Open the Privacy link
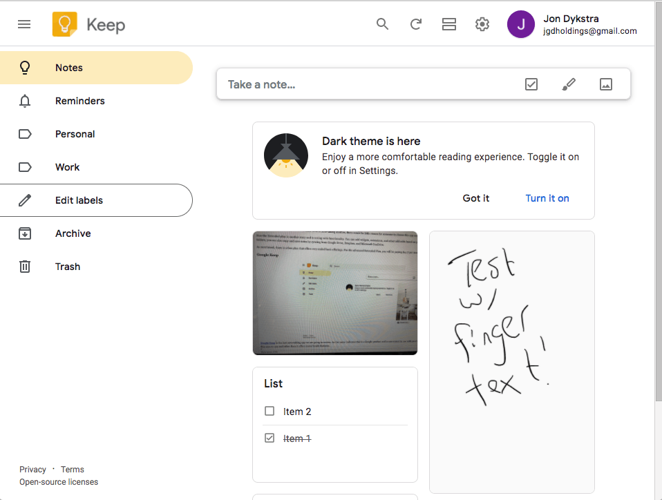The height and width of the screenshot is (500, 662). (x=32, y=469)
